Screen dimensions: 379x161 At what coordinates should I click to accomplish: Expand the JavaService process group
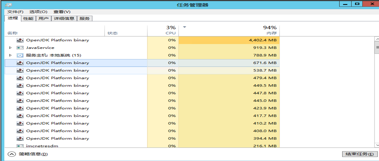pyautogui.click(x=10, y=48)
